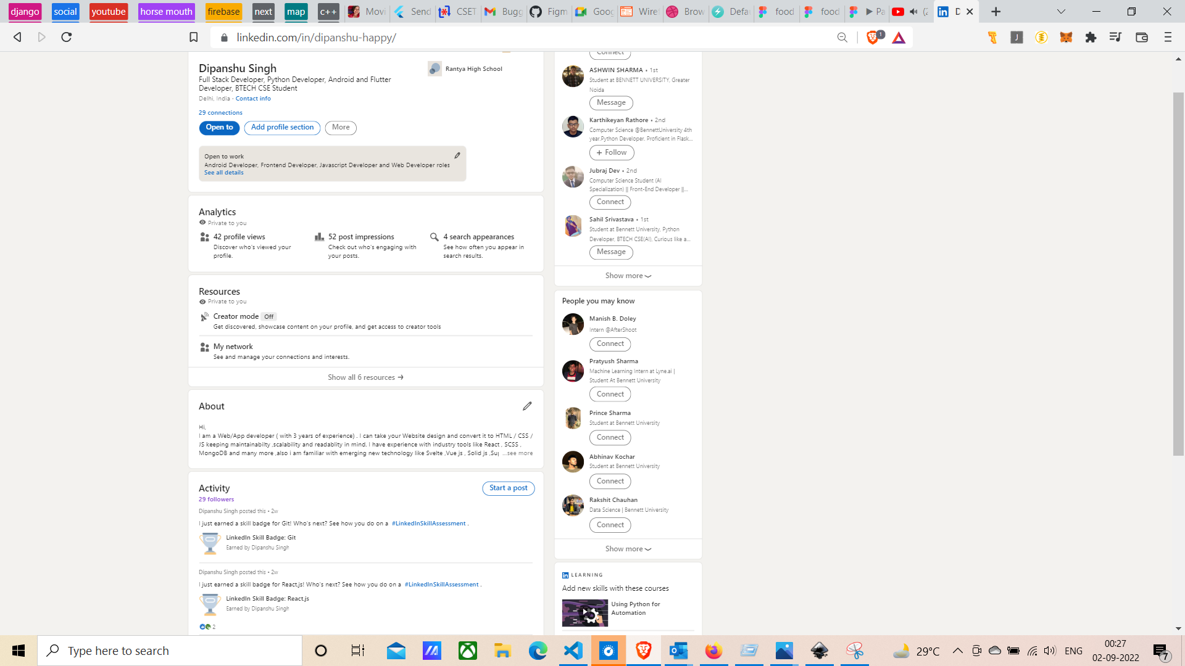
Task: Expand Show more under suggested connections
Action: (x=627, y=276)
